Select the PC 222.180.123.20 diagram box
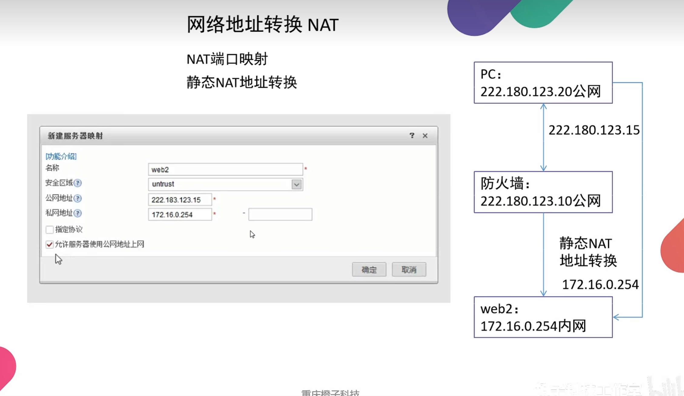Viewport: 684px width, 396px height. (543, 83)
